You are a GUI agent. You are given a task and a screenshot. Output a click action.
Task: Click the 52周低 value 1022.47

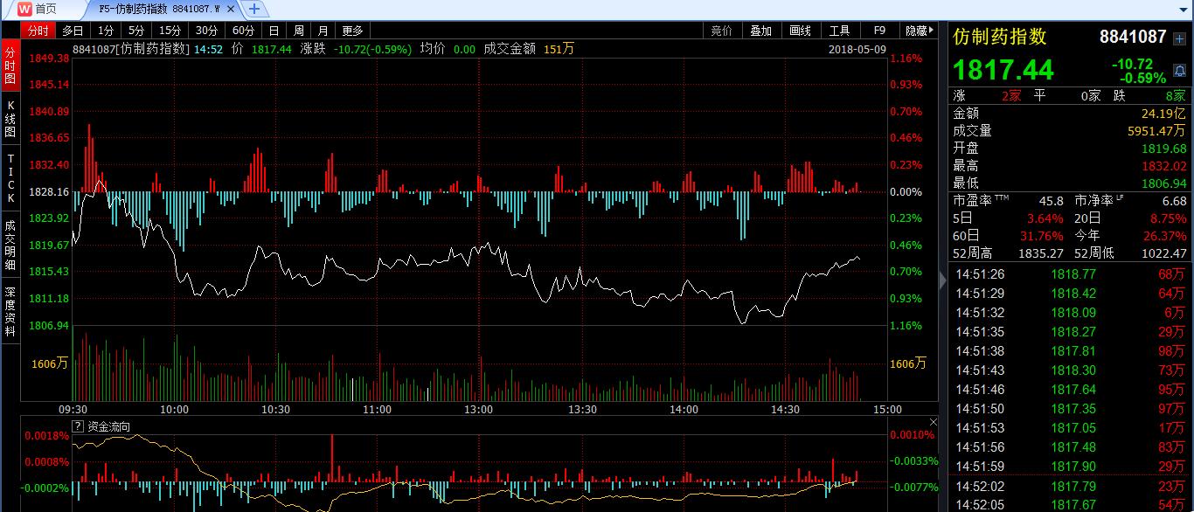(1164, 253)
